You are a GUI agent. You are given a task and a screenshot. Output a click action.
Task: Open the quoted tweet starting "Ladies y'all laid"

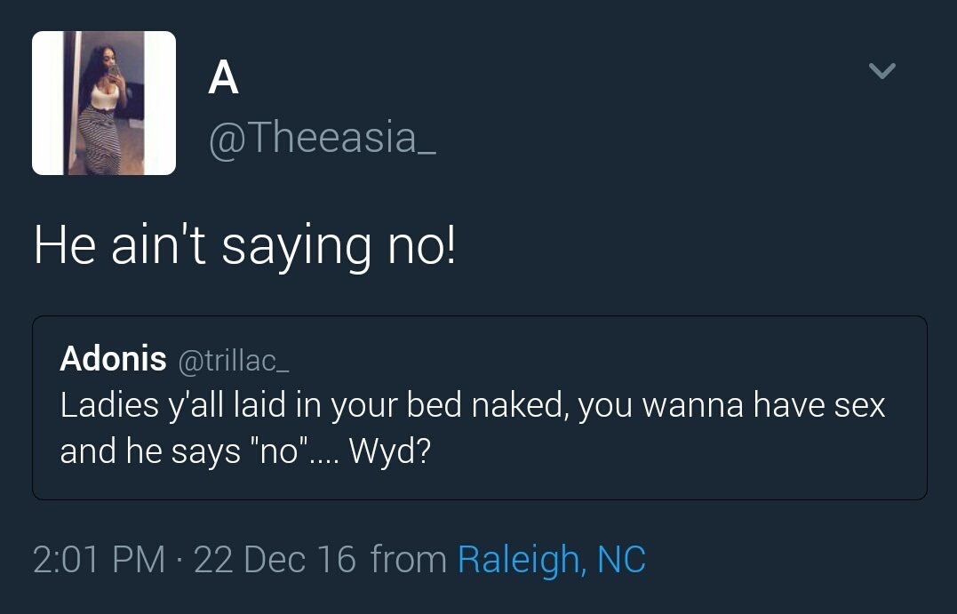click(x=473, y=405)
